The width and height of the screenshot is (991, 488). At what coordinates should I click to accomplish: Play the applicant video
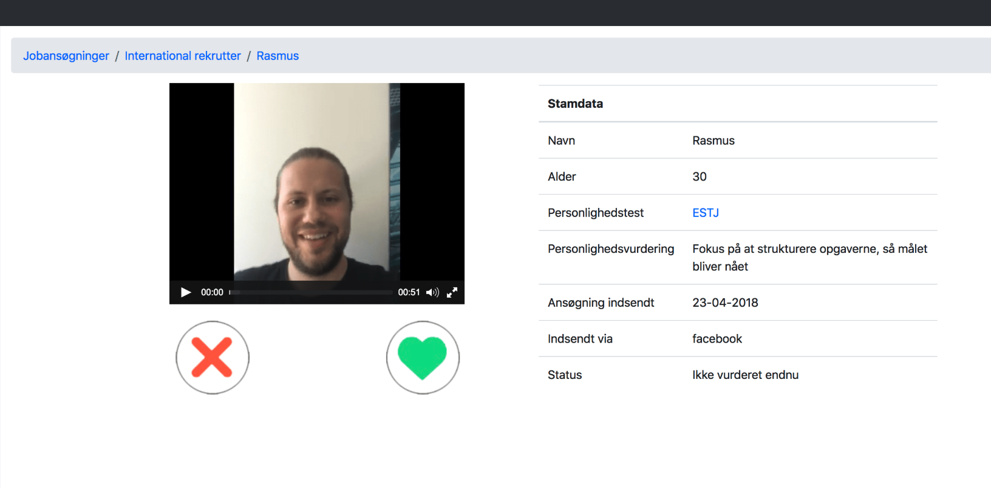point(186,292)
